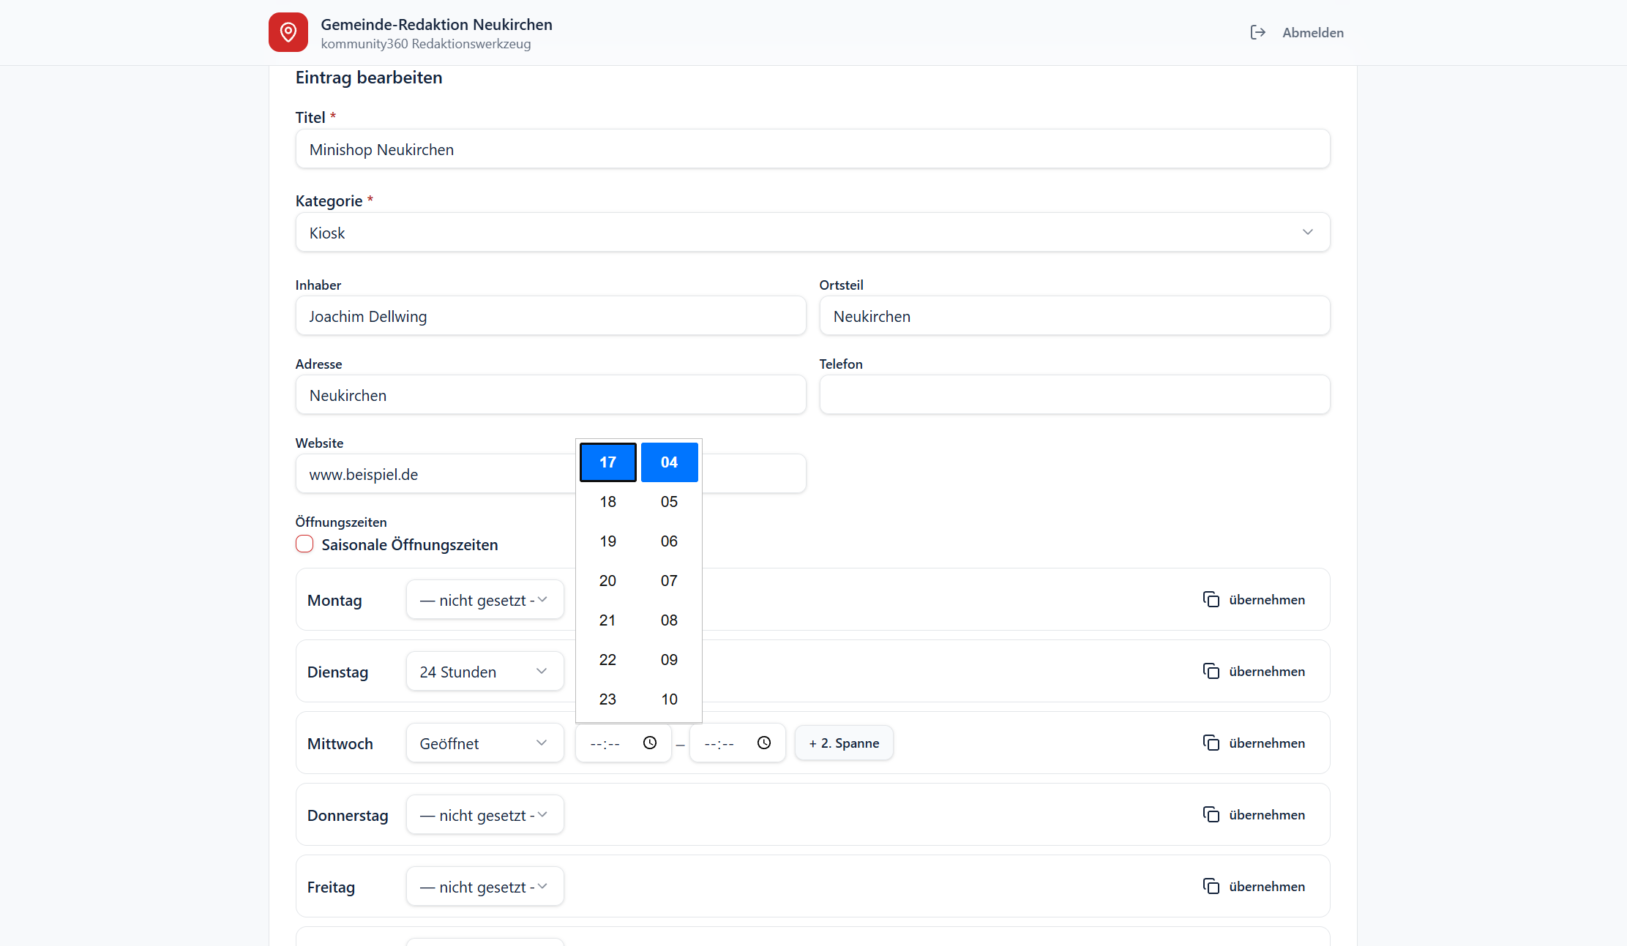Open the Mittwoch start time clock icon

(x=650, y=743)
